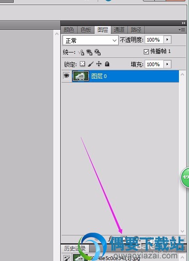Click layers list scroll down arrow
189x261 pixels.
click(x=182, y=231)
